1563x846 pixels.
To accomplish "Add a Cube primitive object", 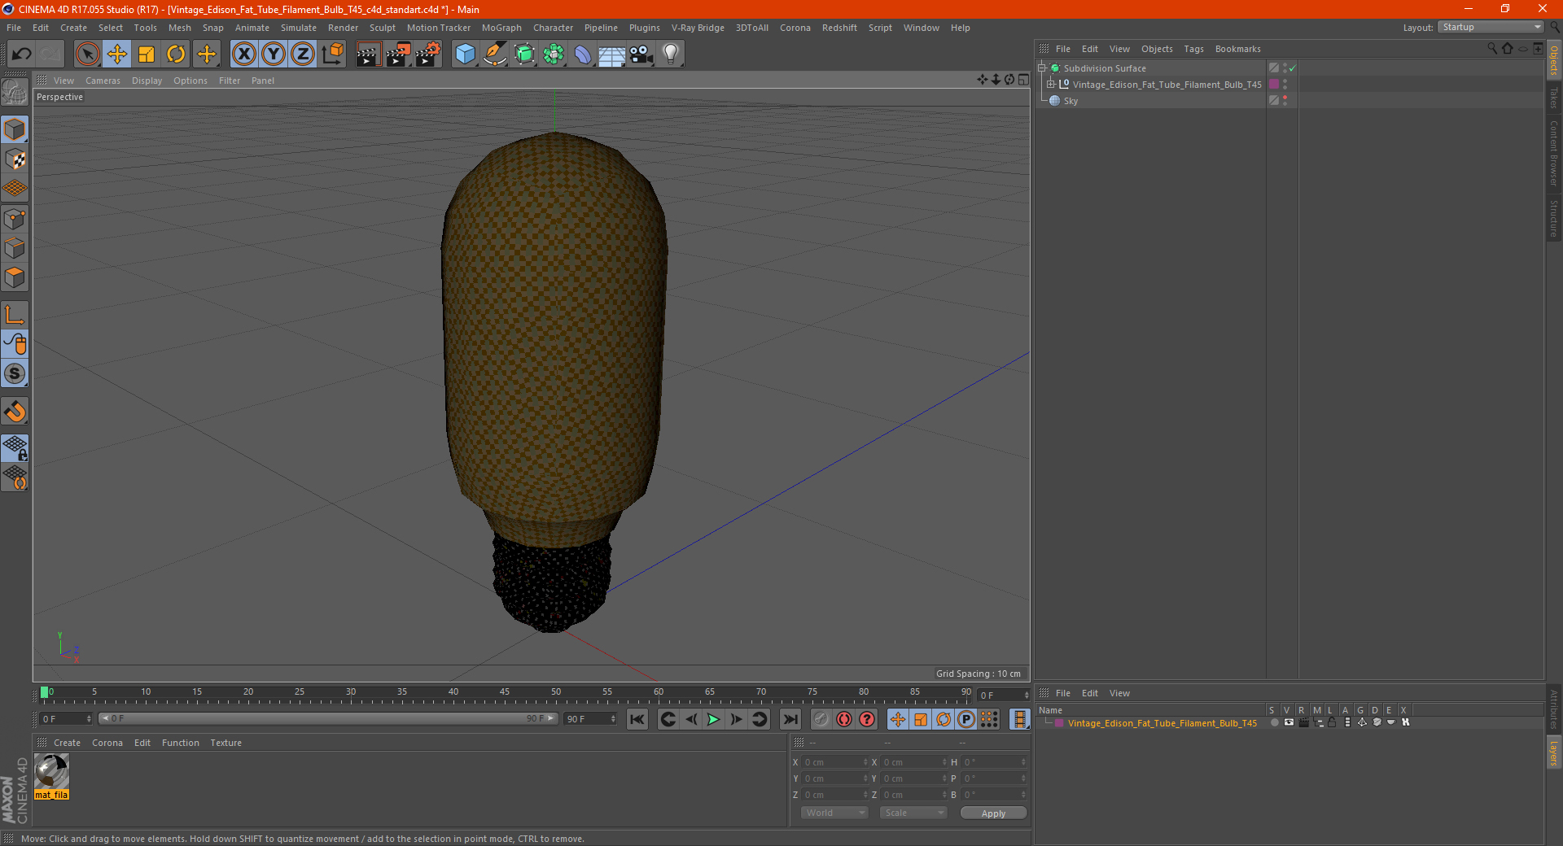I will coord(465,55).
